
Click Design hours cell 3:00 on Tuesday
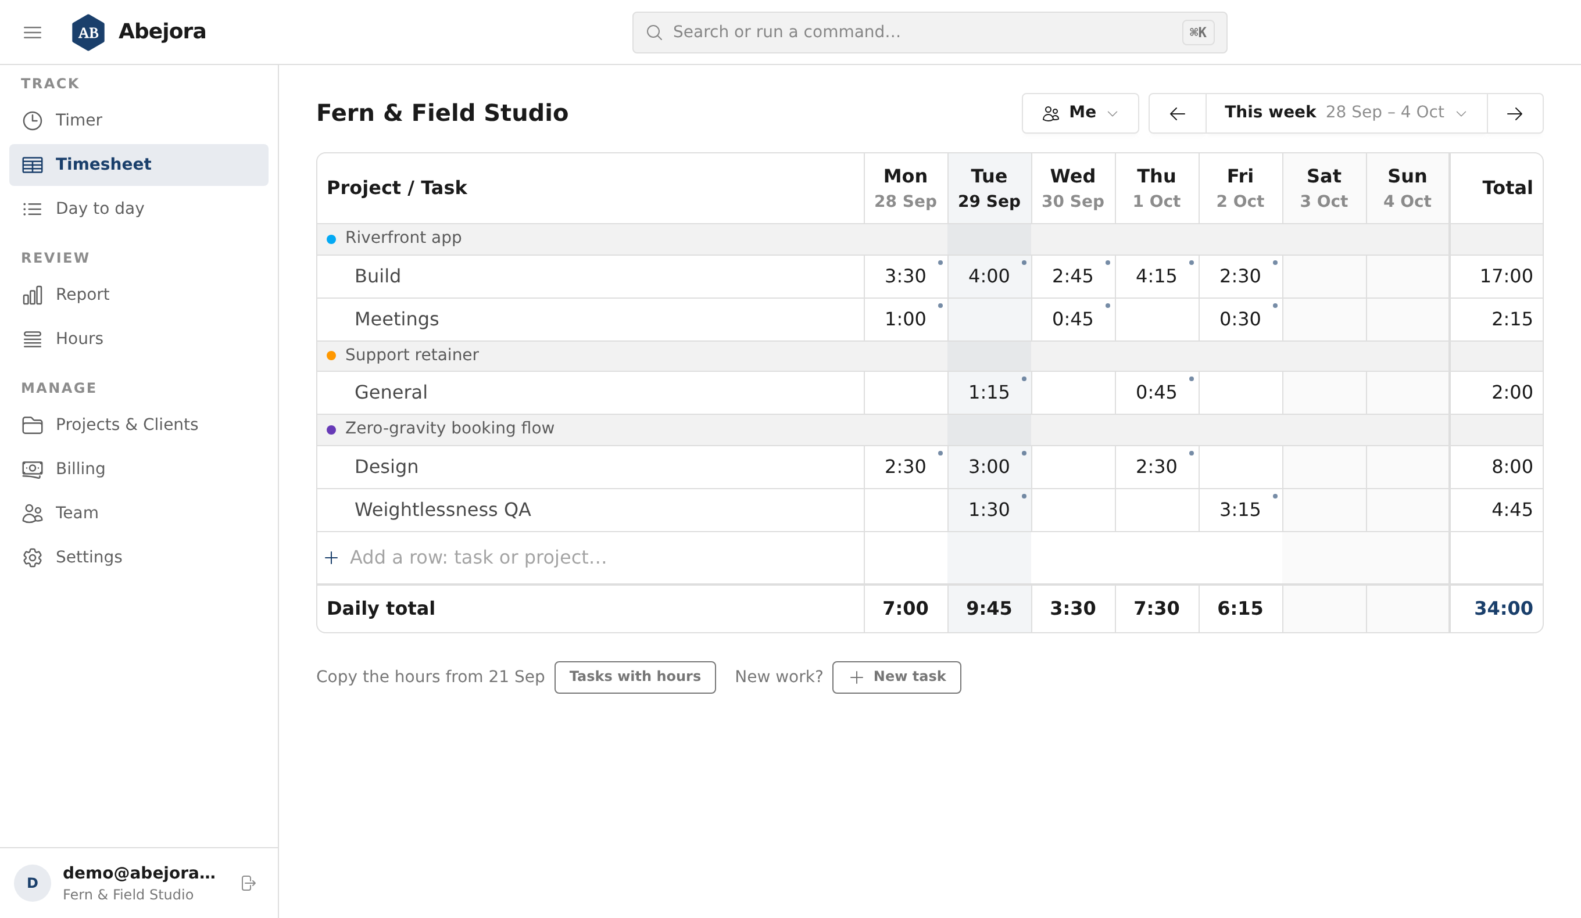tap(989, 467)
